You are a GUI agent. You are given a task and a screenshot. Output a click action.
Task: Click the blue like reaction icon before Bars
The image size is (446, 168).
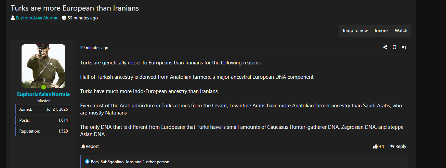pyautogui.click(x=87, y=162)
